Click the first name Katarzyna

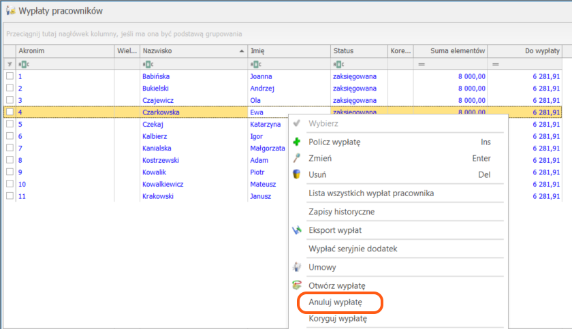click(265, 125)
